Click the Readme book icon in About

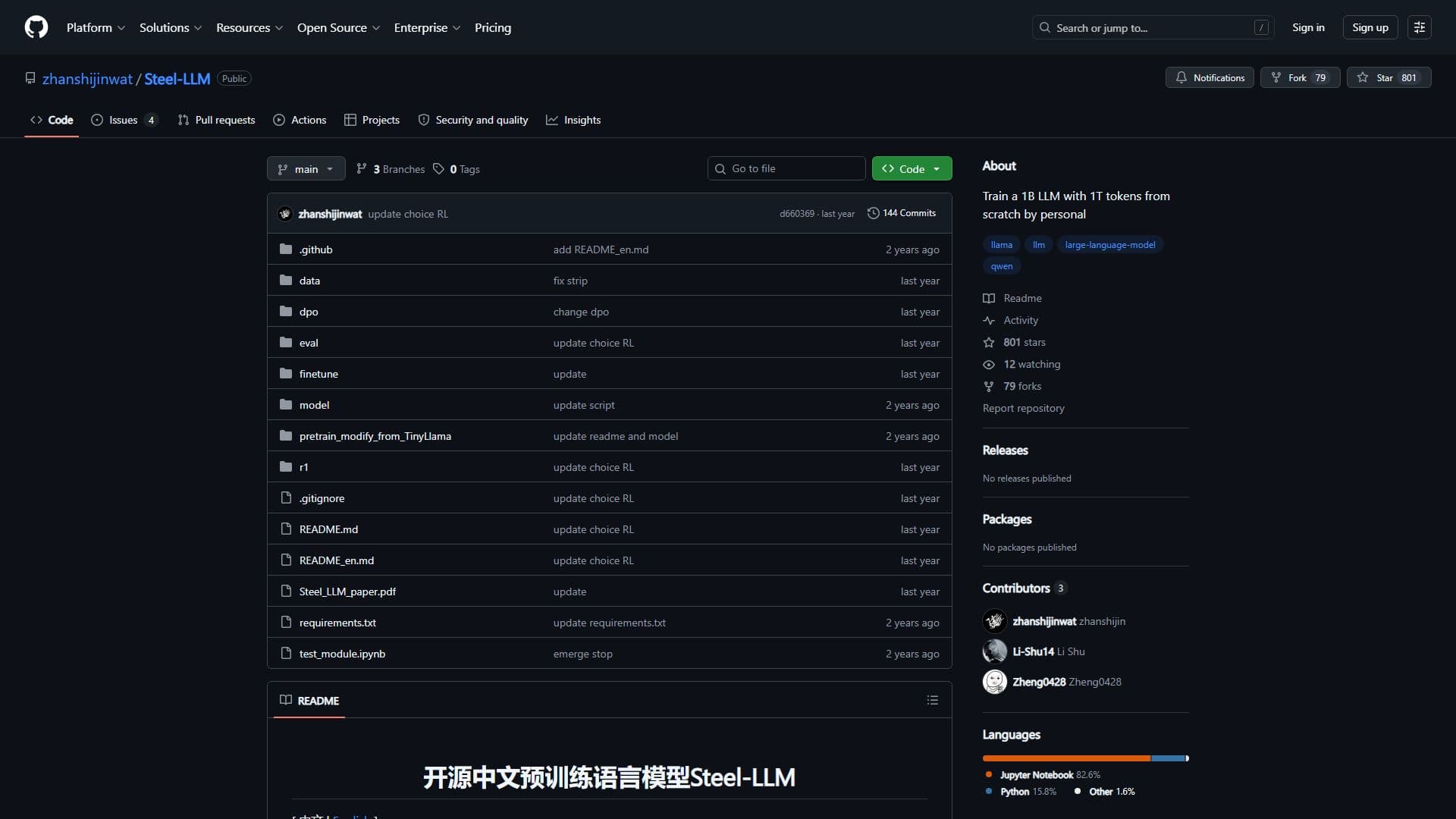click(989, 298)
